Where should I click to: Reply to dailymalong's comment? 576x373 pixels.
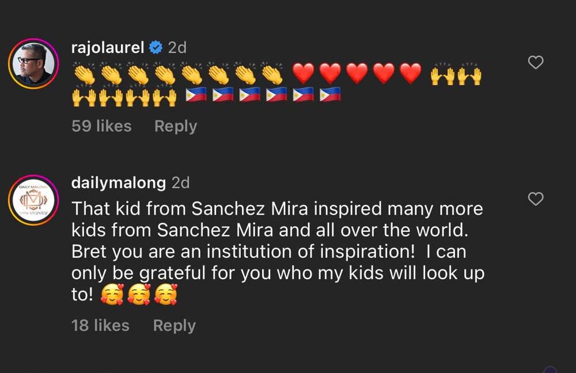(174, 326)
